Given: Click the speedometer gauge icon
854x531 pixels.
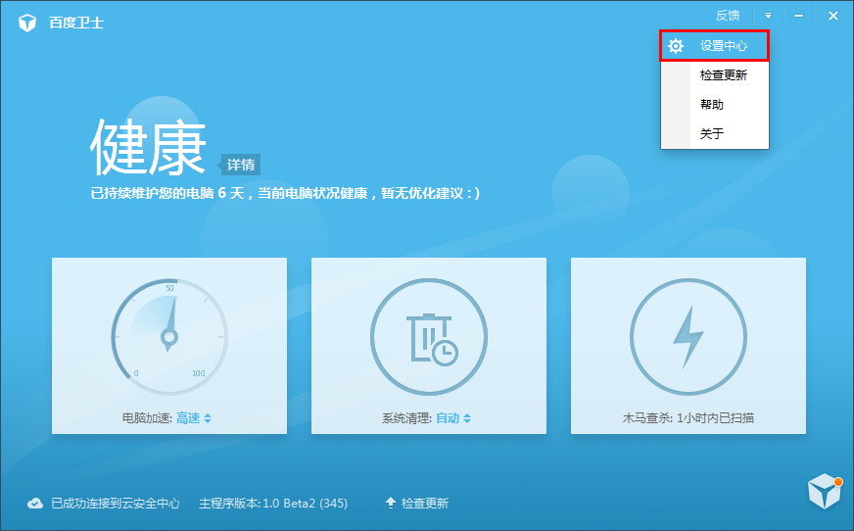Looking at the screenshot, I should pos(169,337).
